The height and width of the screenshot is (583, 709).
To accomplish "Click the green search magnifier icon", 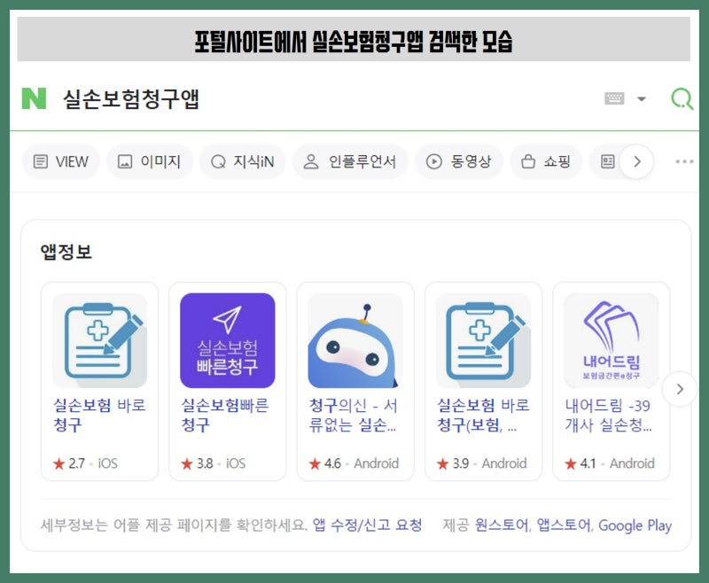I will click(682, 98).
